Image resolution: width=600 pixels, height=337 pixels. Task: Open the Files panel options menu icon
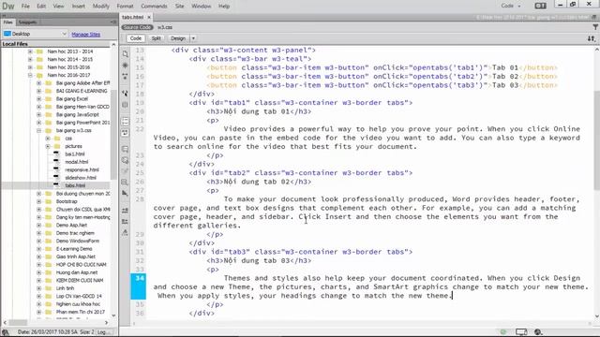tap(113, 22)
